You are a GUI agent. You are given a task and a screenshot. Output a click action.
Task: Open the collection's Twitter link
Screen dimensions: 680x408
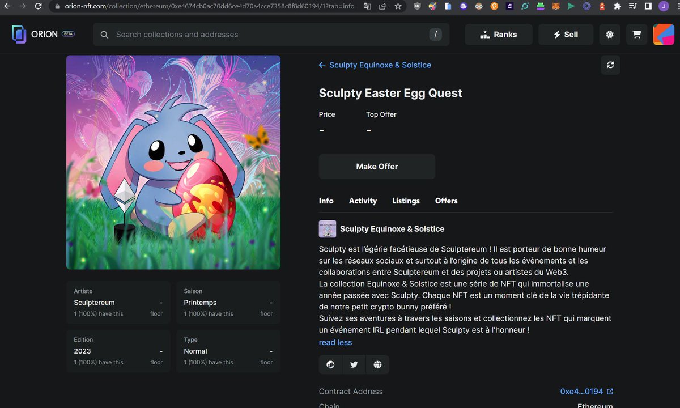tap(354, 364)
